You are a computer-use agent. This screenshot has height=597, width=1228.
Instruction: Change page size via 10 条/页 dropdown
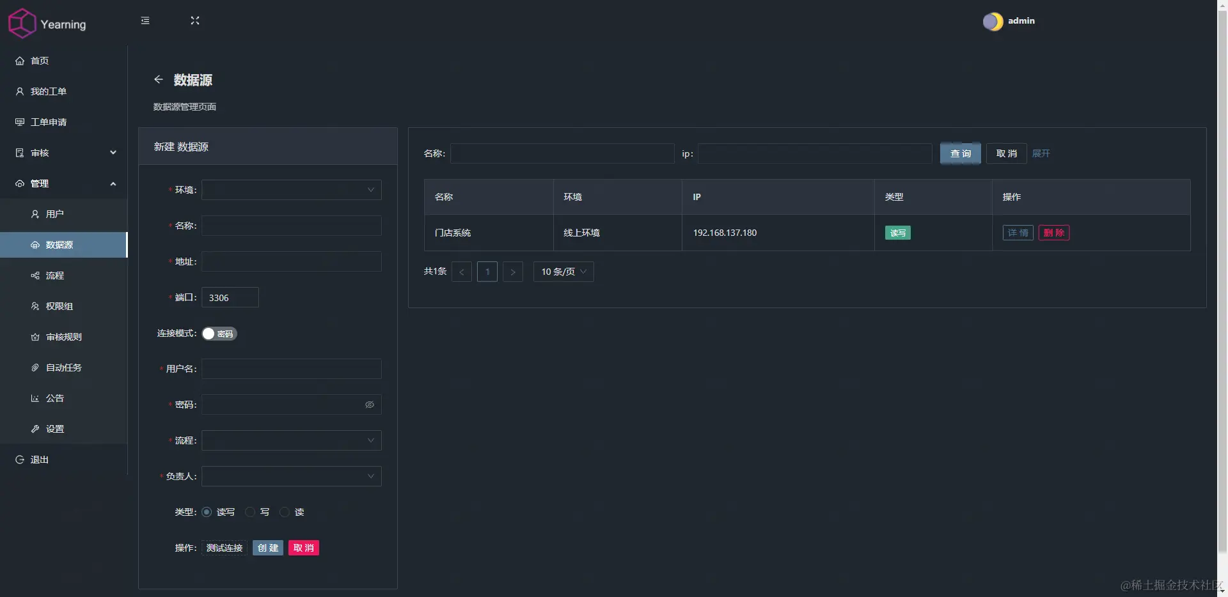coord(563,272)
